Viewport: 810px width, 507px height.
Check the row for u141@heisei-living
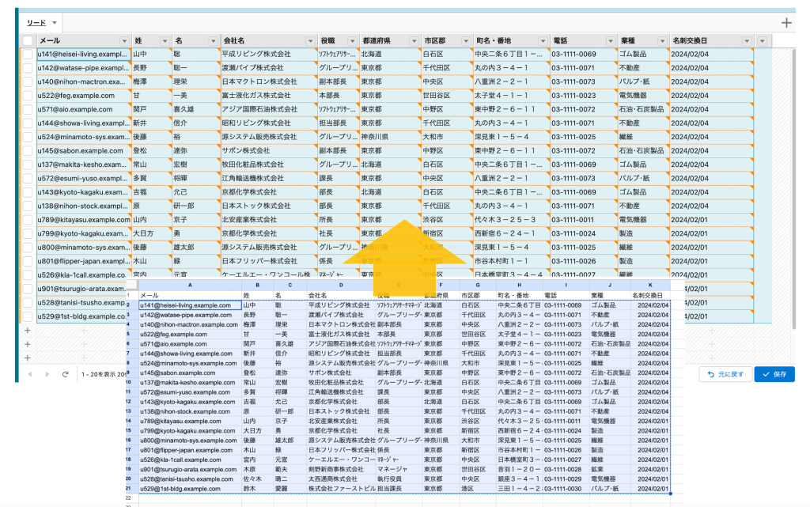(28, 55)
